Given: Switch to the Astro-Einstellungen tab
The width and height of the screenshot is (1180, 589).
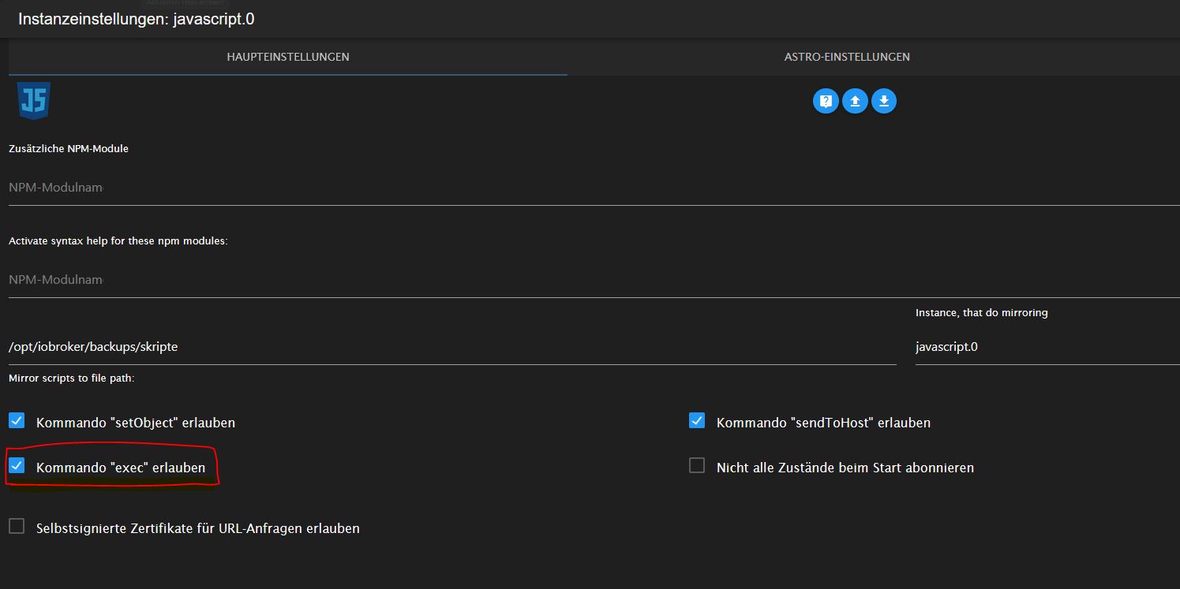Looking at the screenshot, I should (x=847, y=57).
